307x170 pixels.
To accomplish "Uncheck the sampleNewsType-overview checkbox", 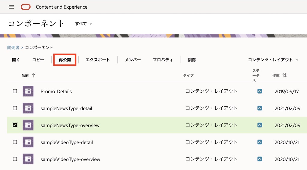I will 15,125.
